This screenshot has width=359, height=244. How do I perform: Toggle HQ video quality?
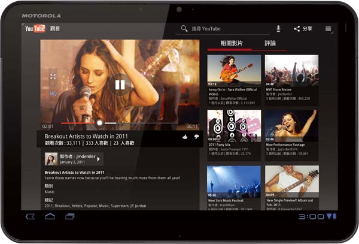tap(53, 94)
